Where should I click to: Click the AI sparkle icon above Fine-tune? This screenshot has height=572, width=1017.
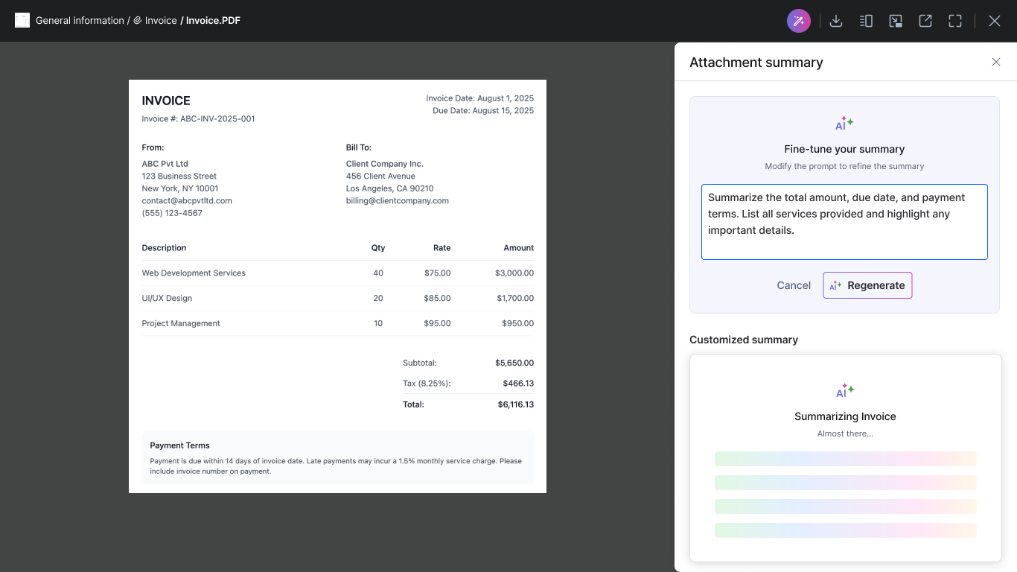click(844, 124)
